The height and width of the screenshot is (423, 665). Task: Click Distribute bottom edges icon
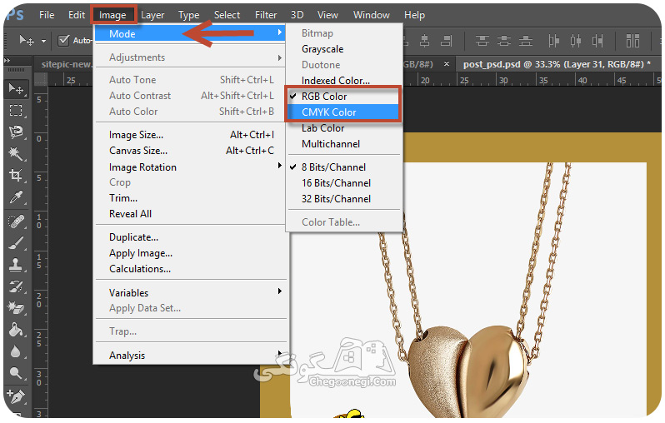point(526,41)
